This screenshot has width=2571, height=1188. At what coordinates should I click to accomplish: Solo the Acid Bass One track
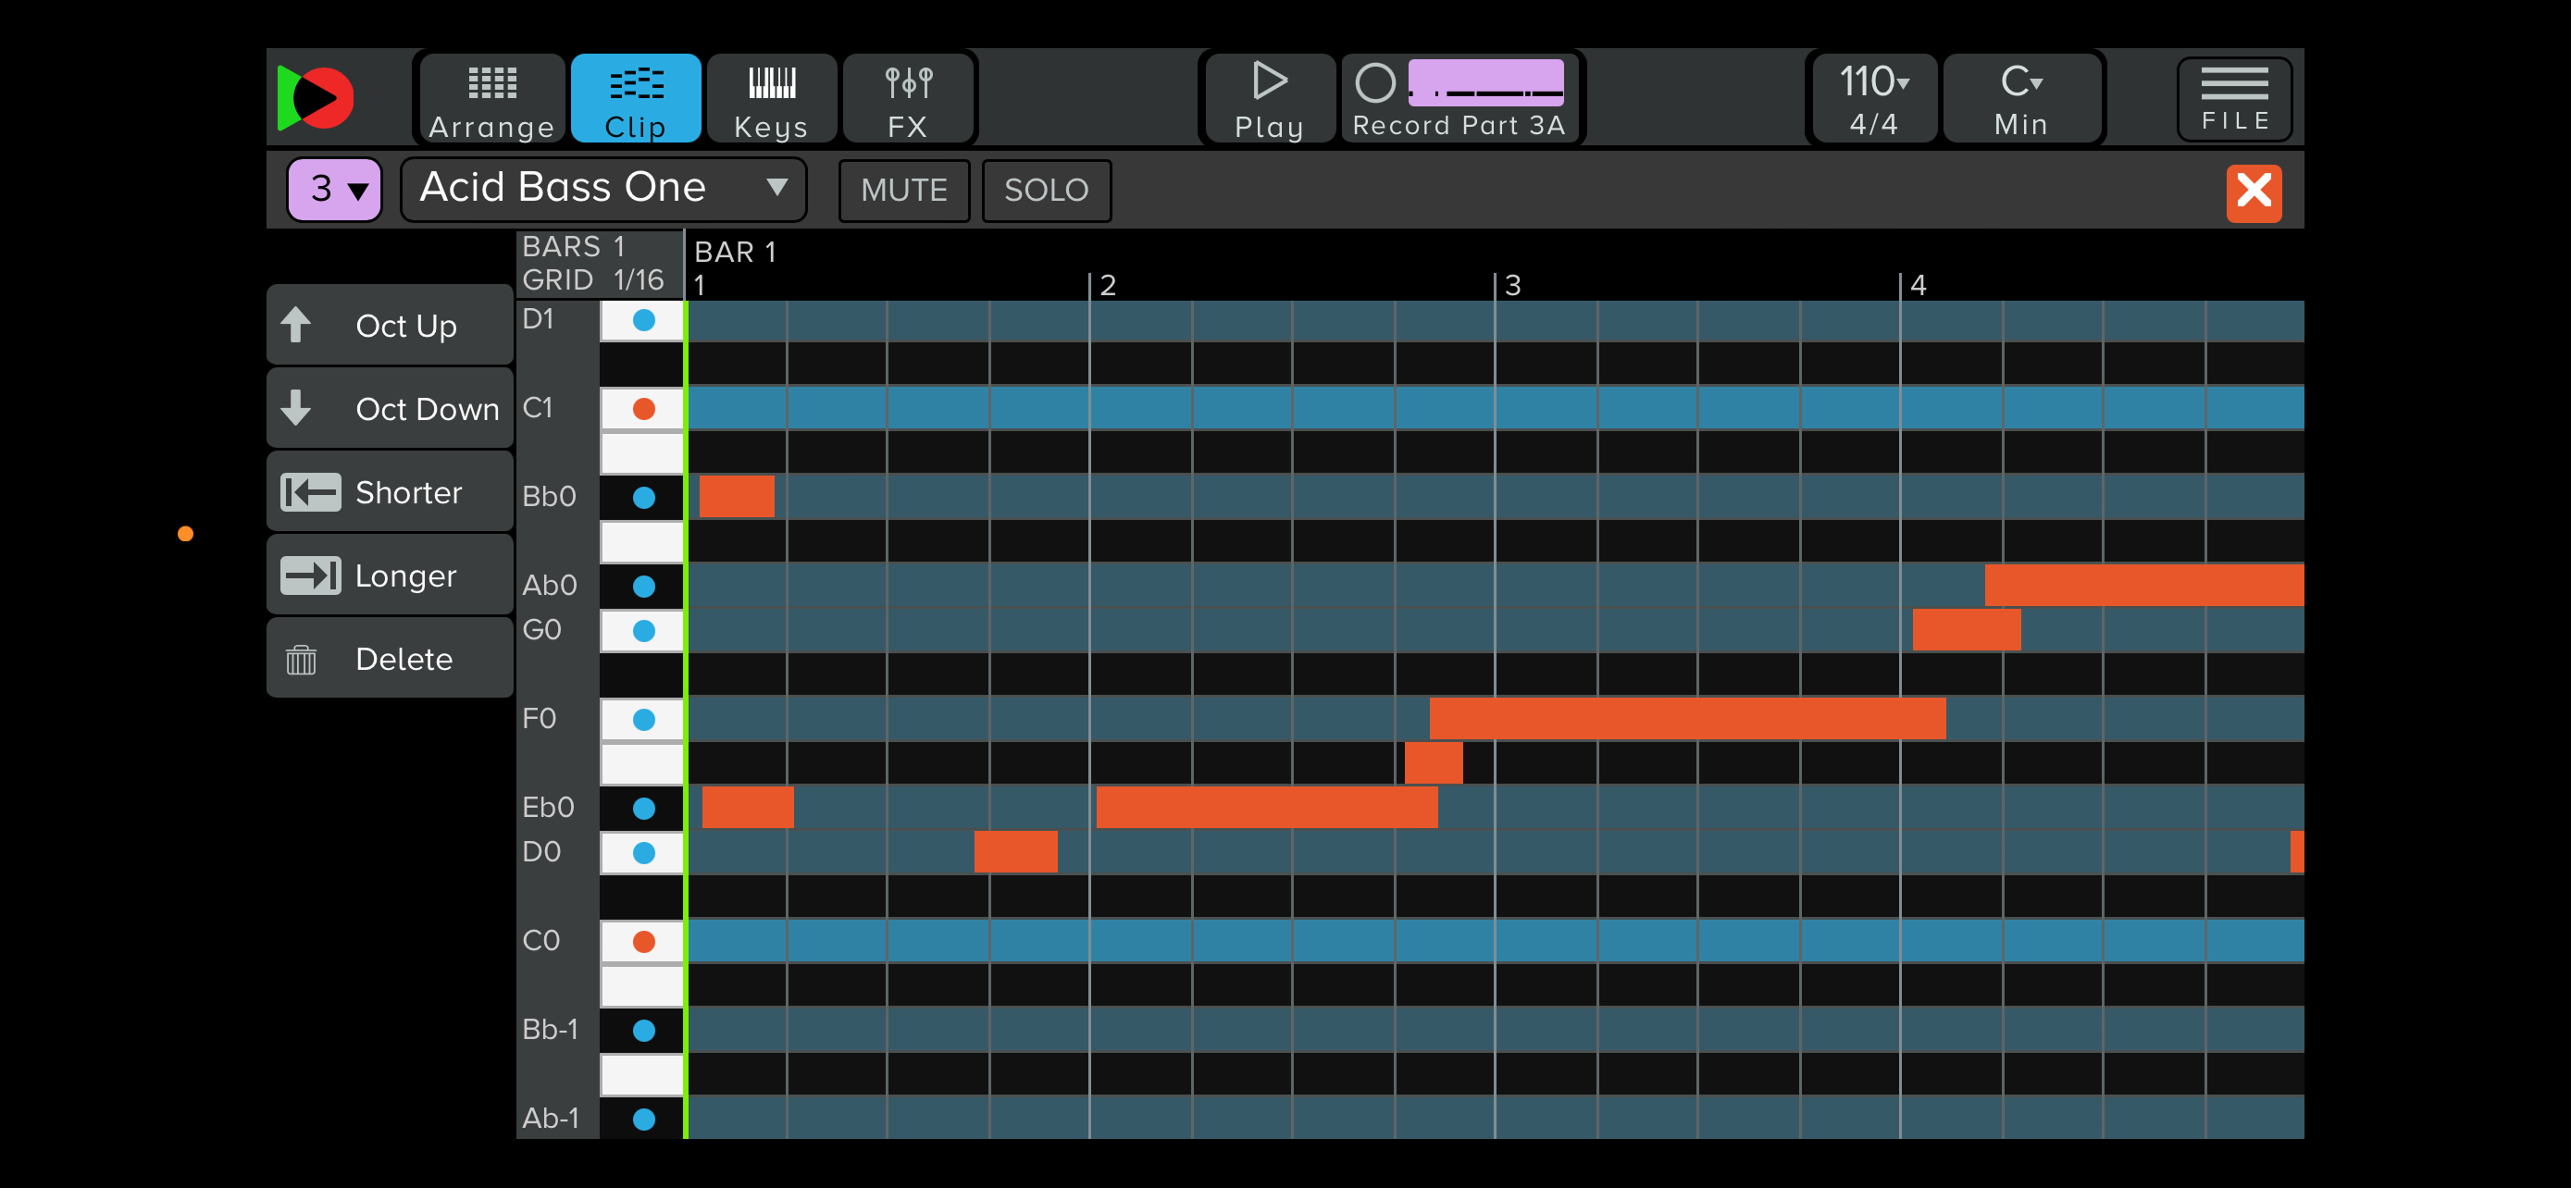click(x=1046, y=190)
